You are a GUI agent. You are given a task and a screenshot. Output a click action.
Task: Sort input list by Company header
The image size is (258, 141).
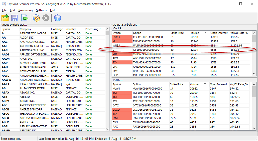pos(35,29)
